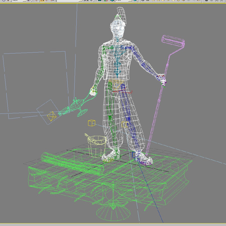Select the character's head mesh

[118, 28]
